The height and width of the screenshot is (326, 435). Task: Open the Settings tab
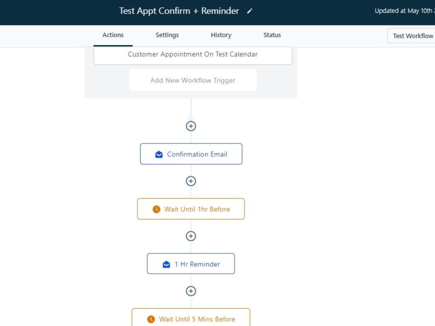click(x=167, y=35)
